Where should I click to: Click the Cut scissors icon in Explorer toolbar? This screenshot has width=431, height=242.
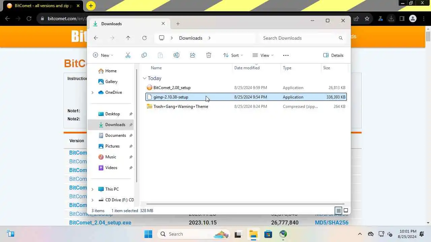(128, 55)
